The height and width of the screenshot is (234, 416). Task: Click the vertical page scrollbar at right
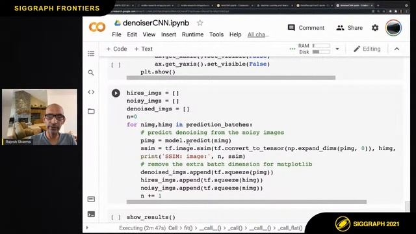(408, 206)
